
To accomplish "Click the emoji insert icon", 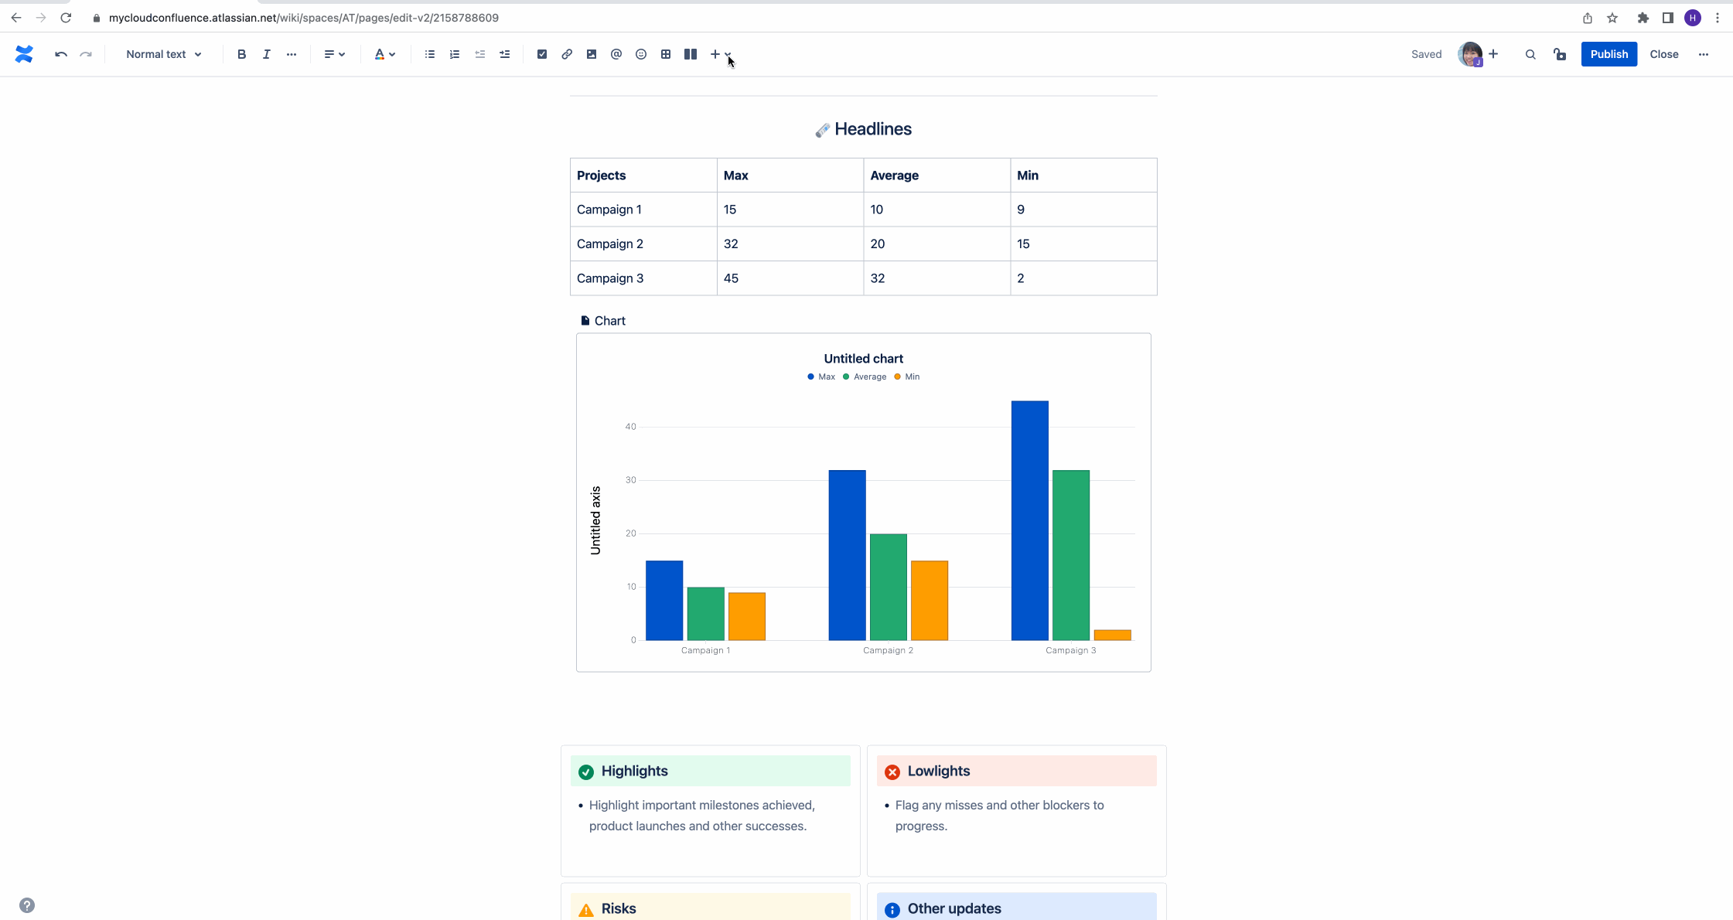I will (641, 54).
